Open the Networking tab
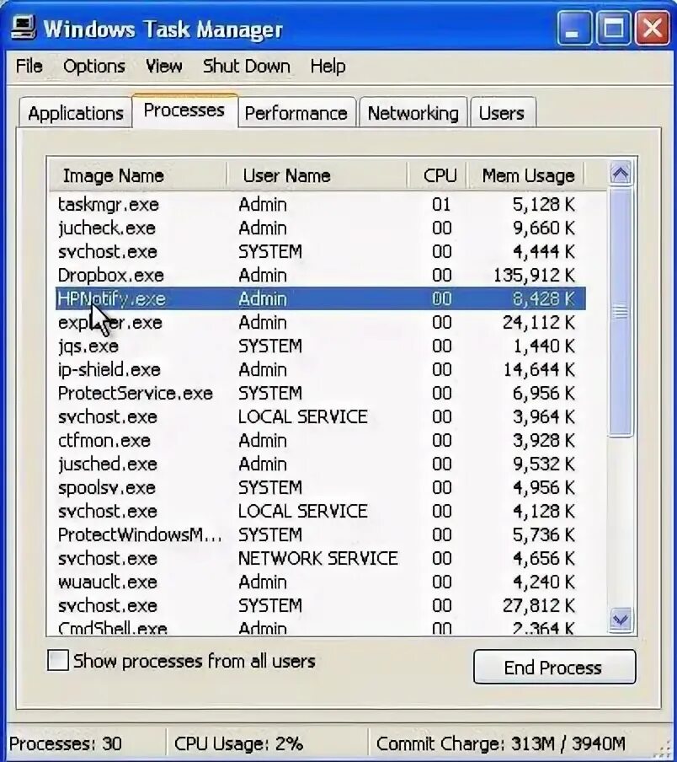The height and width of the screenshot is (762, 677). point(413,113)
